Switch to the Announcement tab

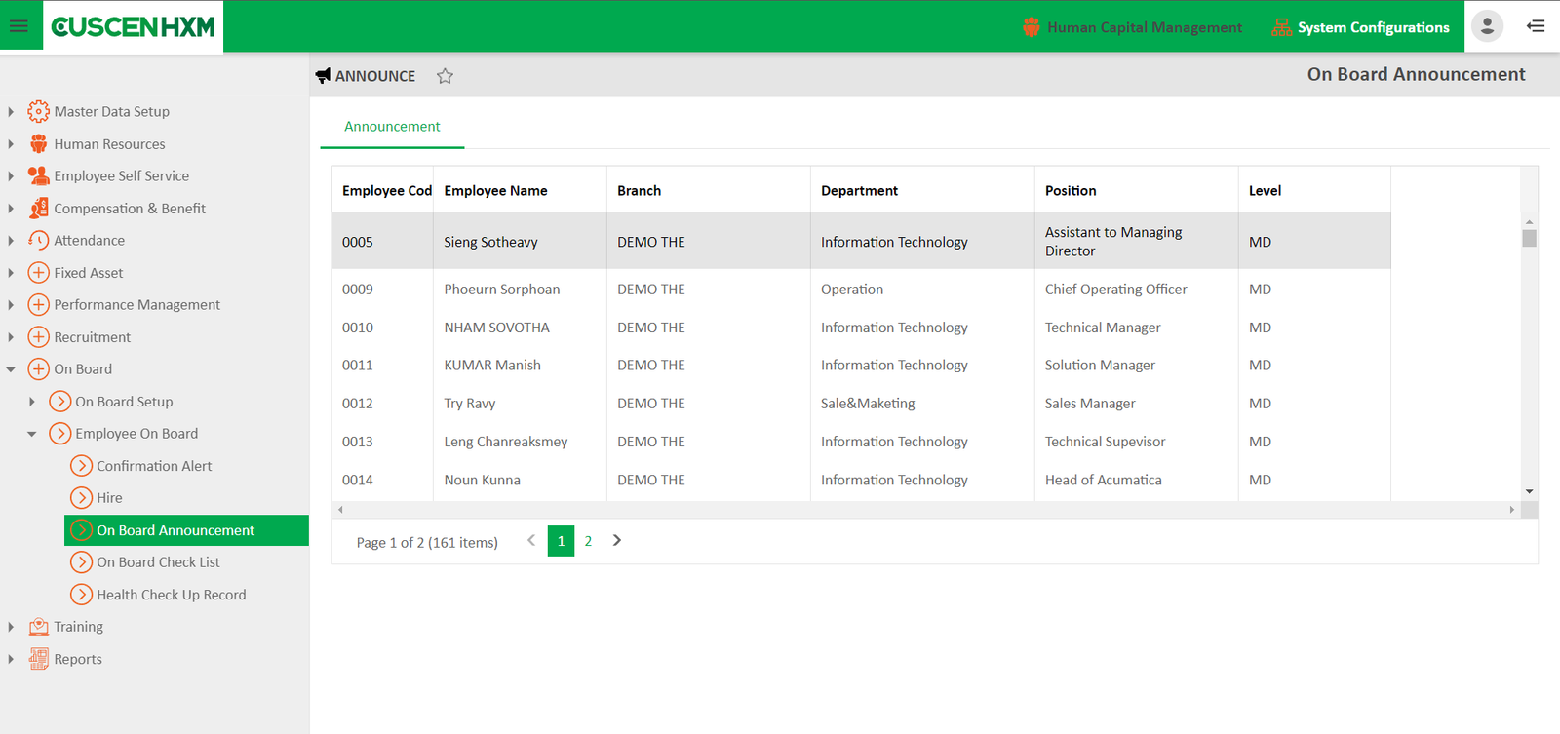pos(392,127)
